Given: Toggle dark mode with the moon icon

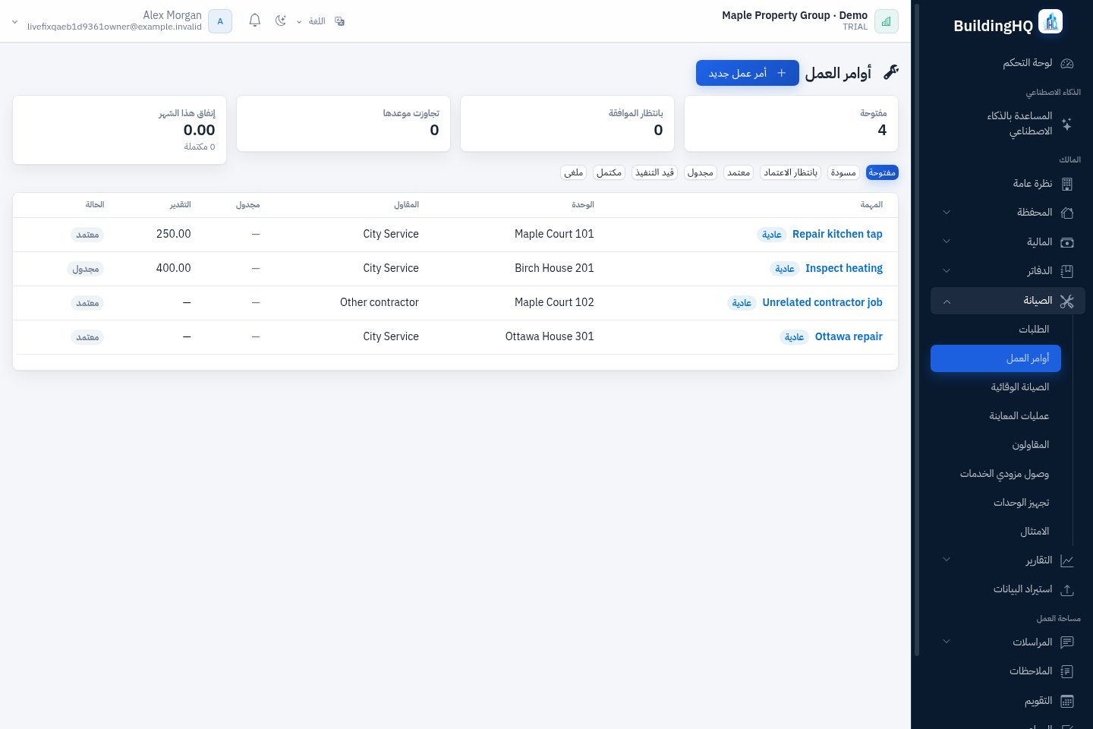Looking at the screenshot, I should [x=281, y=21].
